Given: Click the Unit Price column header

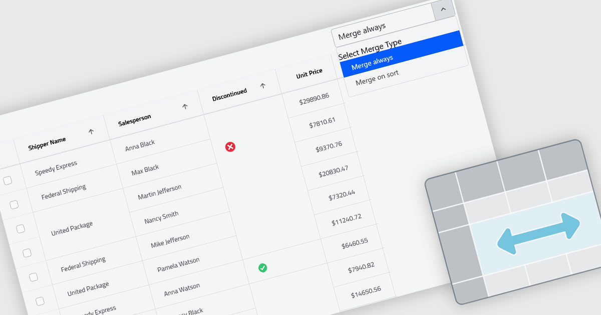Looking at the screenshot, I should pos(309,74).
